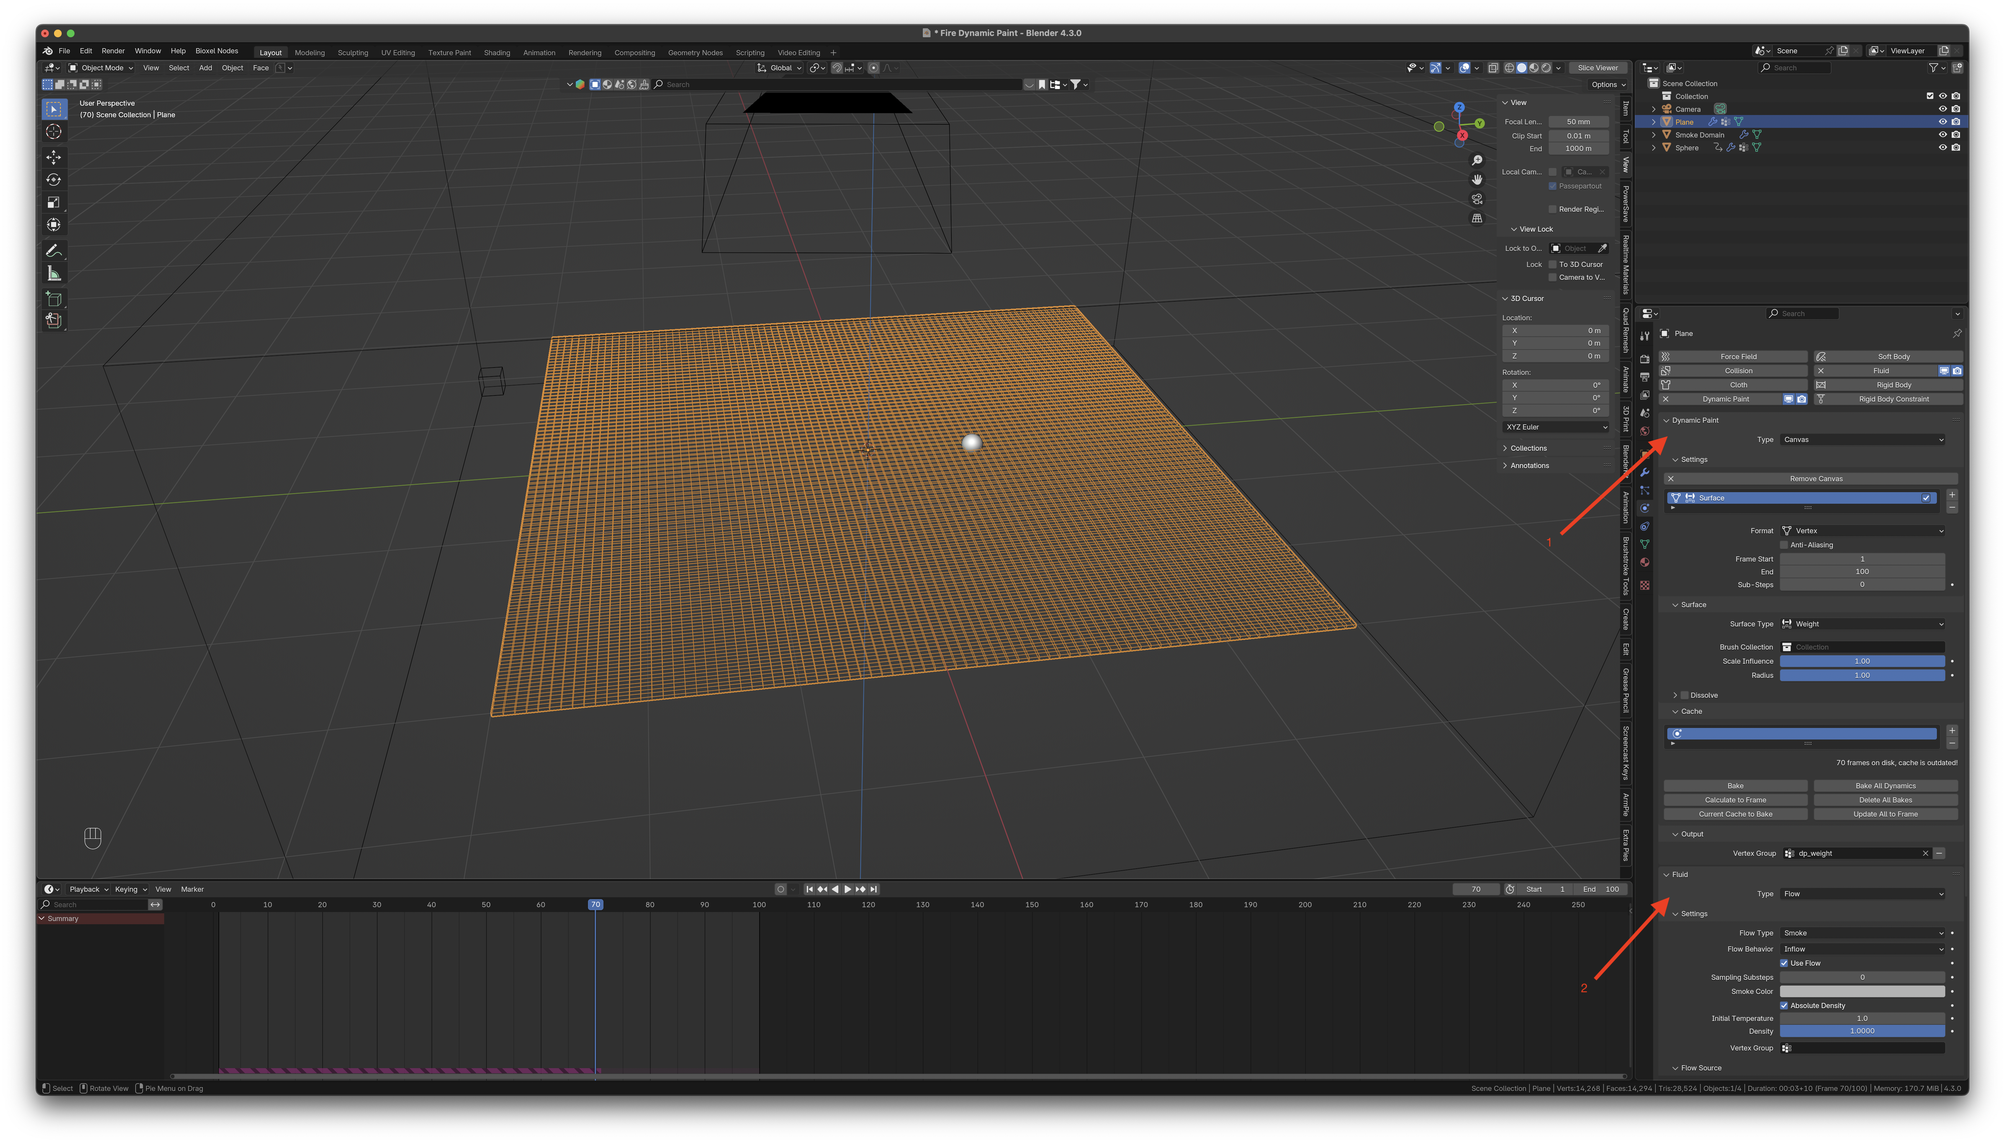
Task: Open the Dynamic Paint Type dropdown
Action: [1862, 439]
